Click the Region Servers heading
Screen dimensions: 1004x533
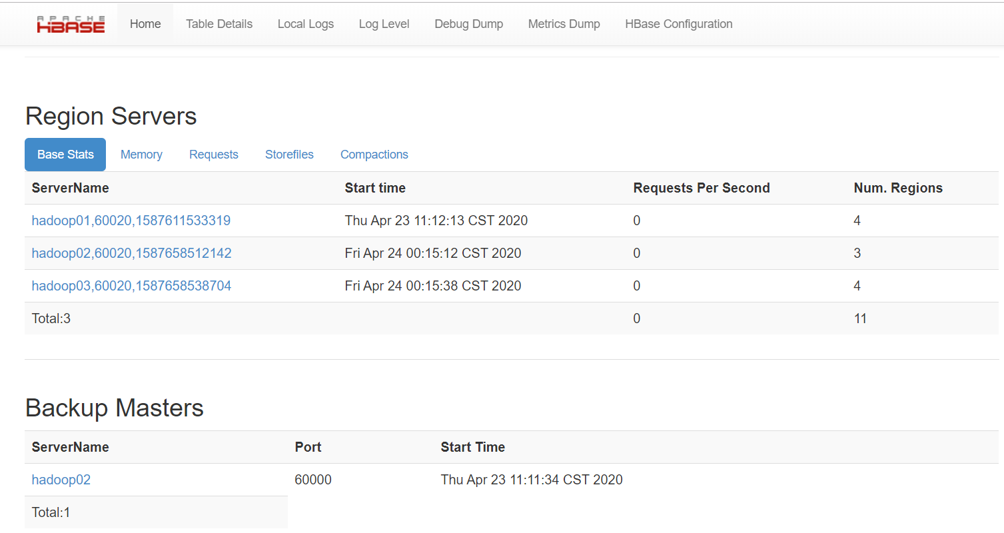coord(111,116)
